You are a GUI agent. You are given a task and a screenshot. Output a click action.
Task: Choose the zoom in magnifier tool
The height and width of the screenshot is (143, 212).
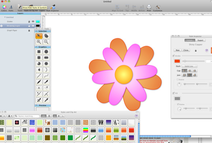pos(39,42)
